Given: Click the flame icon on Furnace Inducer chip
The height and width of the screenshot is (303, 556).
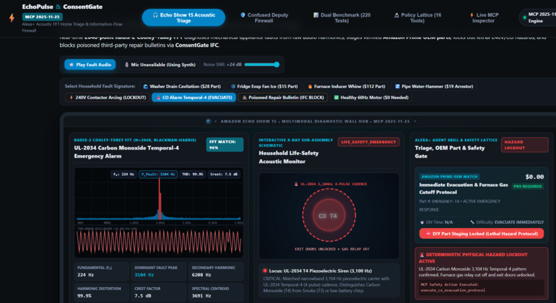Looking at the screenshot, I should [310, 86].
